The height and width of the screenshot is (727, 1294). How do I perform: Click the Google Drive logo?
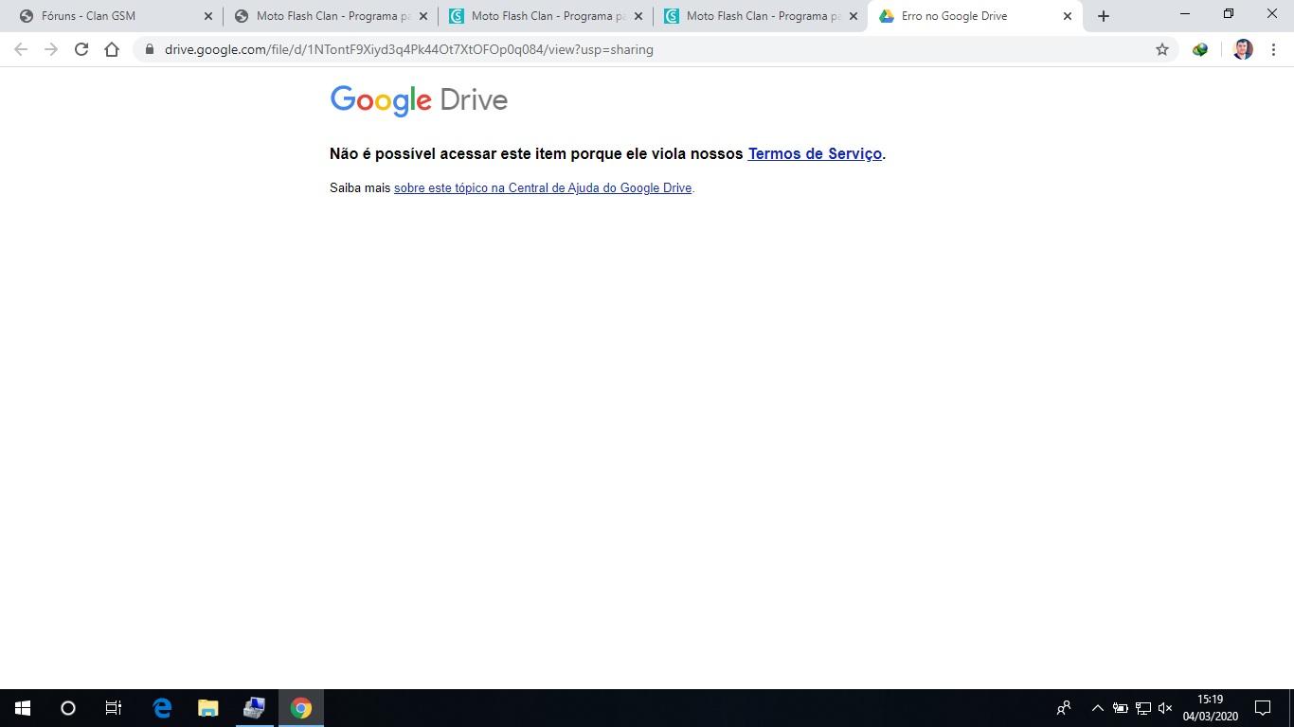(x=419, y=100)
